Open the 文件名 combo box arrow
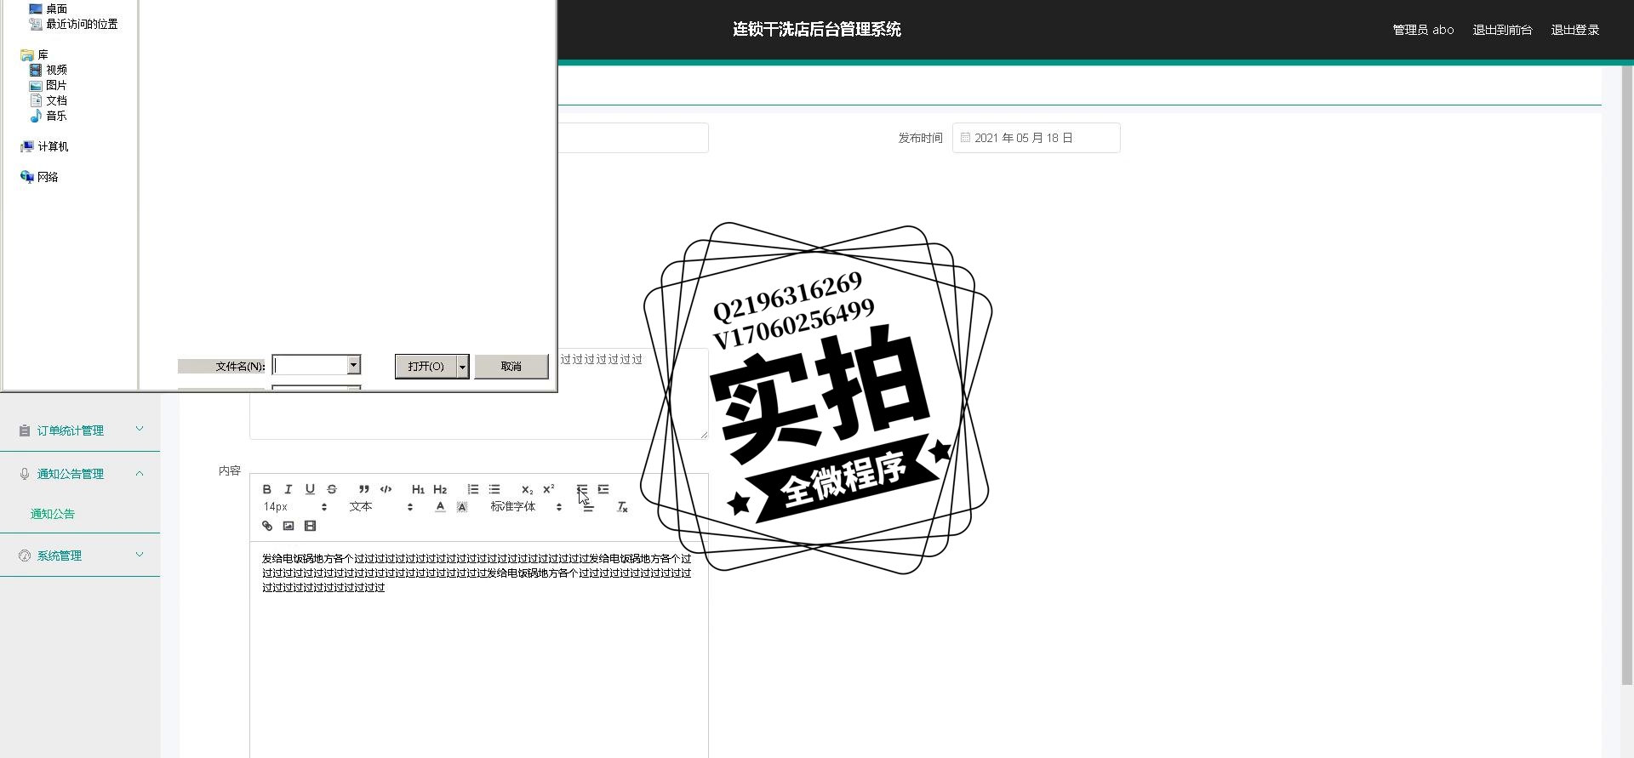The width and height of the screenshot is (1634, 758). coord(354,365)
